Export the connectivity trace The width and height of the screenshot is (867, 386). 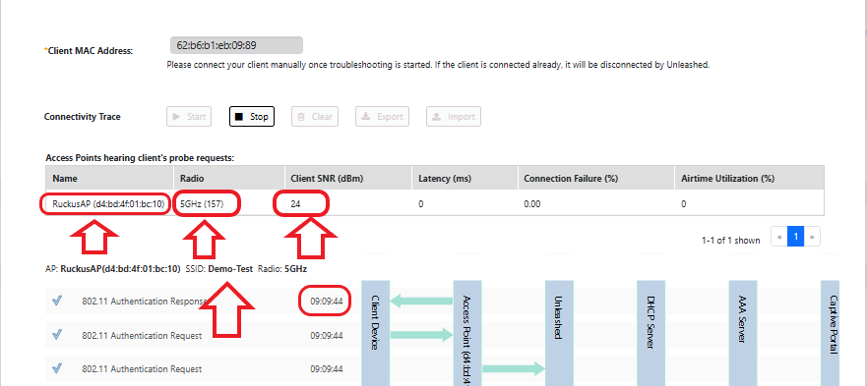[382, 117]
